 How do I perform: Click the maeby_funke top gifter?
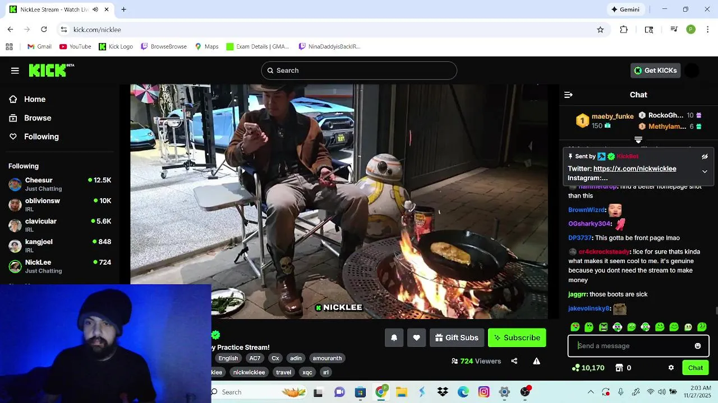click(x=613, y=116)
